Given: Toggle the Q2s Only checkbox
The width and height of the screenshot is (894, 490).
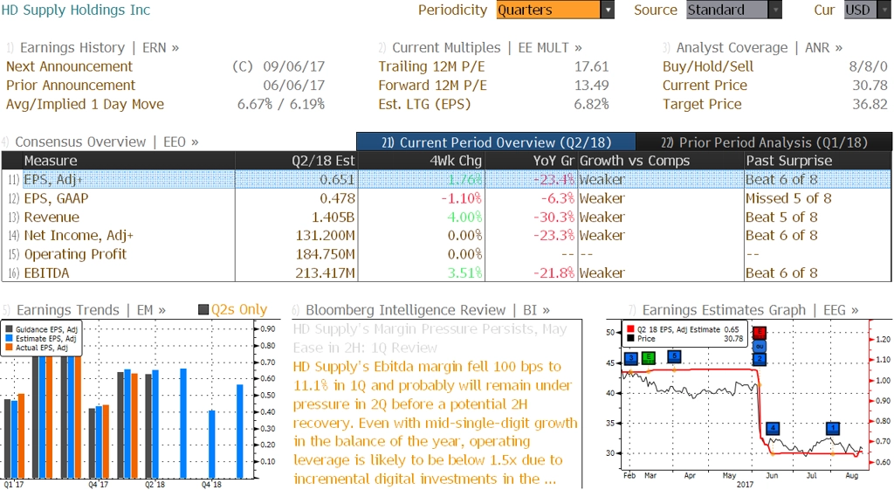Looking at the screenshot, I should pyautogui.click(x=203, y=310).
